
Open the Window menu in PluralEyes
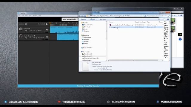[35, 16]
